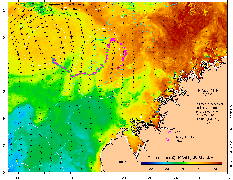Click the latitude axis label '-12'
This screenshot has height=180, width=233.
3,10
